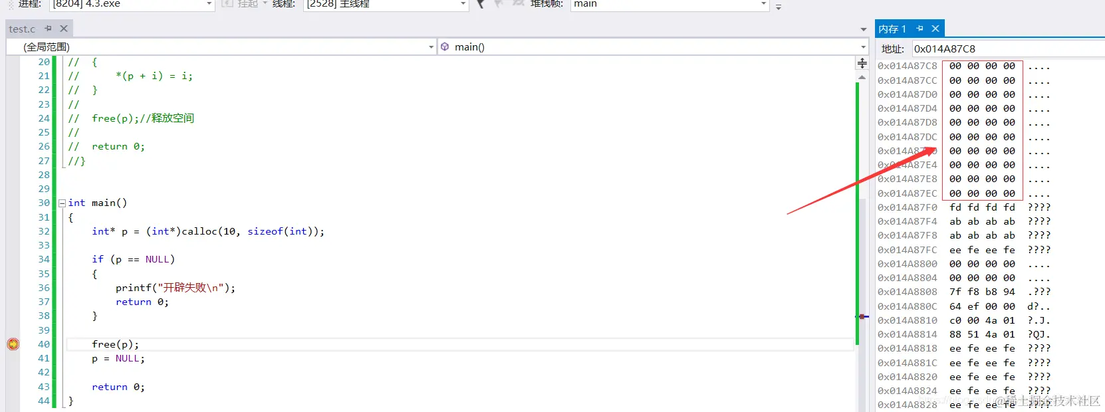1105x412 pixels.
Task: Click memory bytes 7f f8 b8 94
Action: pos(982,292)
